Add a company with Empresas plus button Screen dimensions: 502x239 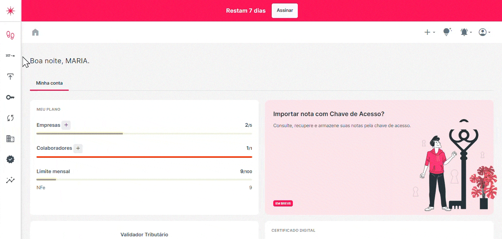pyautogui.click(x=66, y=125)
